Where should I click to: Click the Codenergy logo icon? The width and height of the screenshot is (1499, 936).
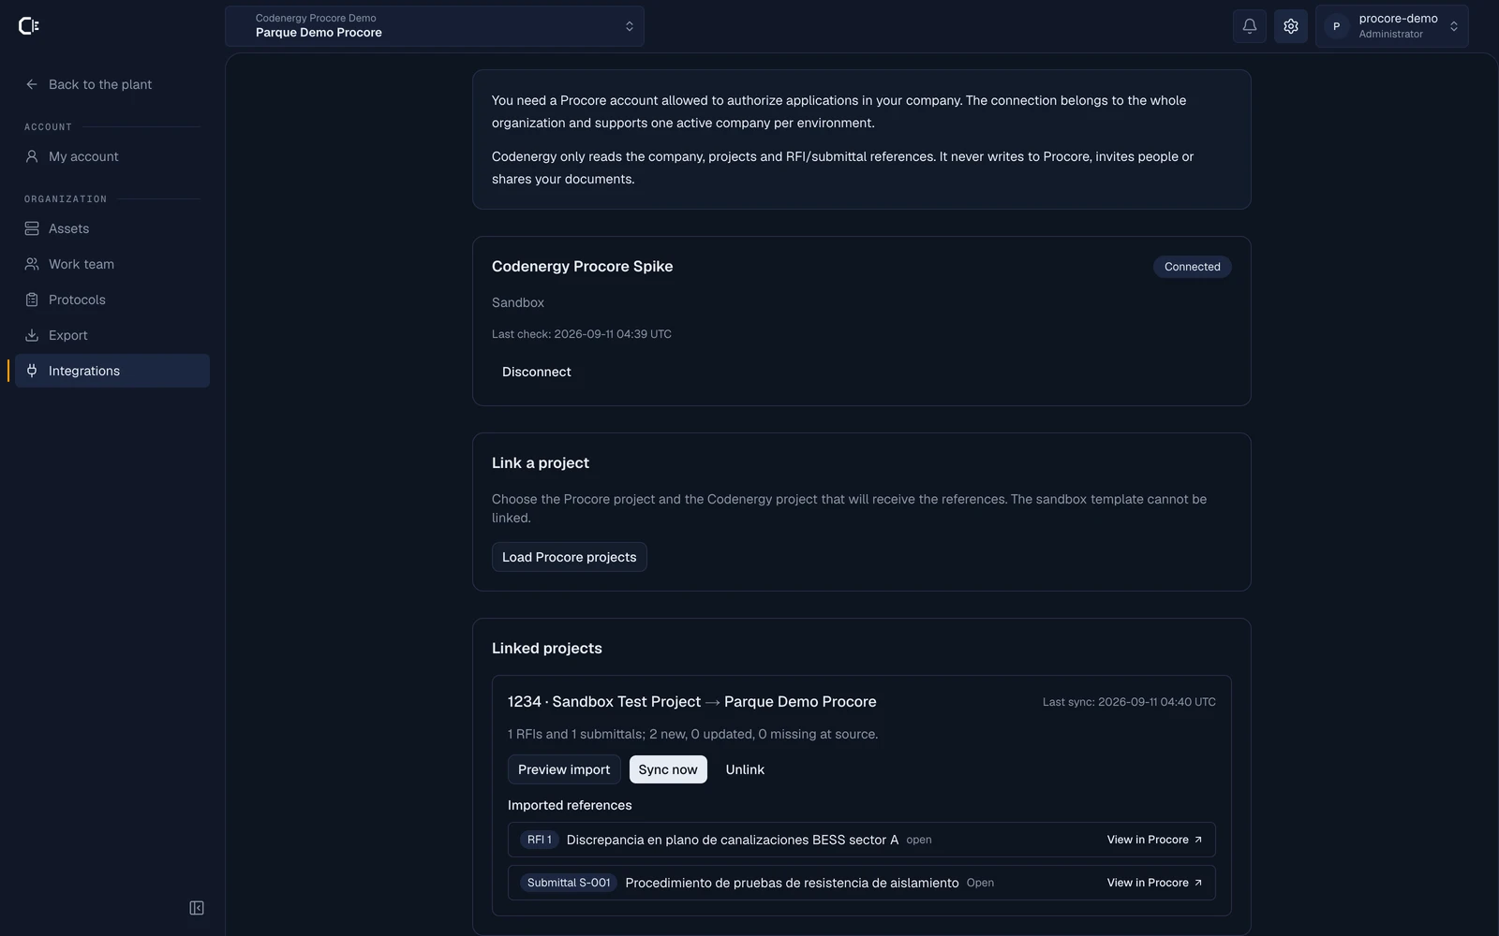click(29, 26)
